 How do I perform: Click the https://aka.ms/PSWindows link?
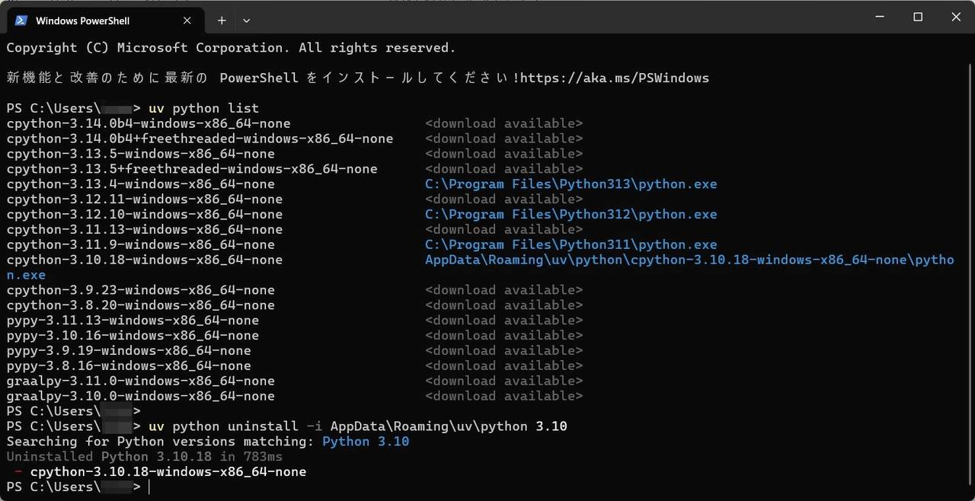pos(615,78)
